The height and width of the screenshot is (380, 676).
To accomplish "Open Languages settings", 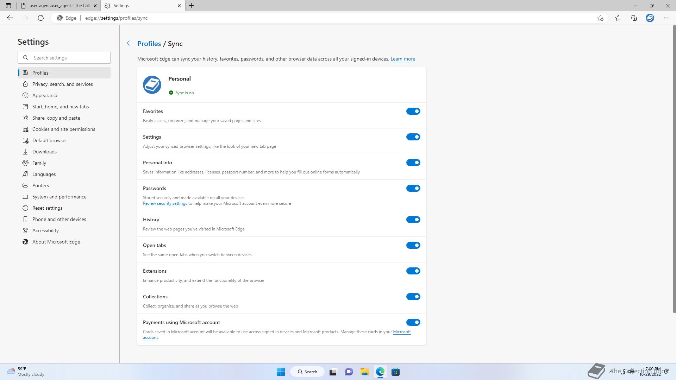I will point(64,174).
